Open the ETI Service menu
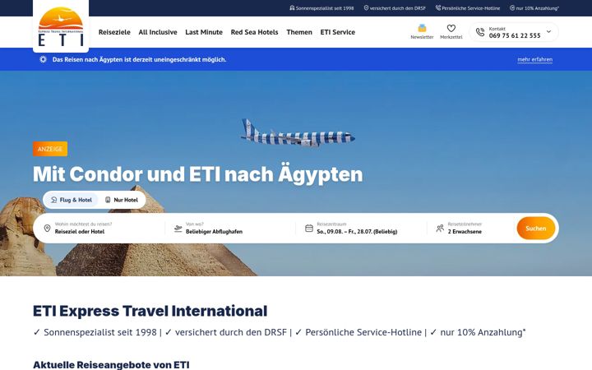Viewport: 592px width, 370px height. click(x=338, y=32)
